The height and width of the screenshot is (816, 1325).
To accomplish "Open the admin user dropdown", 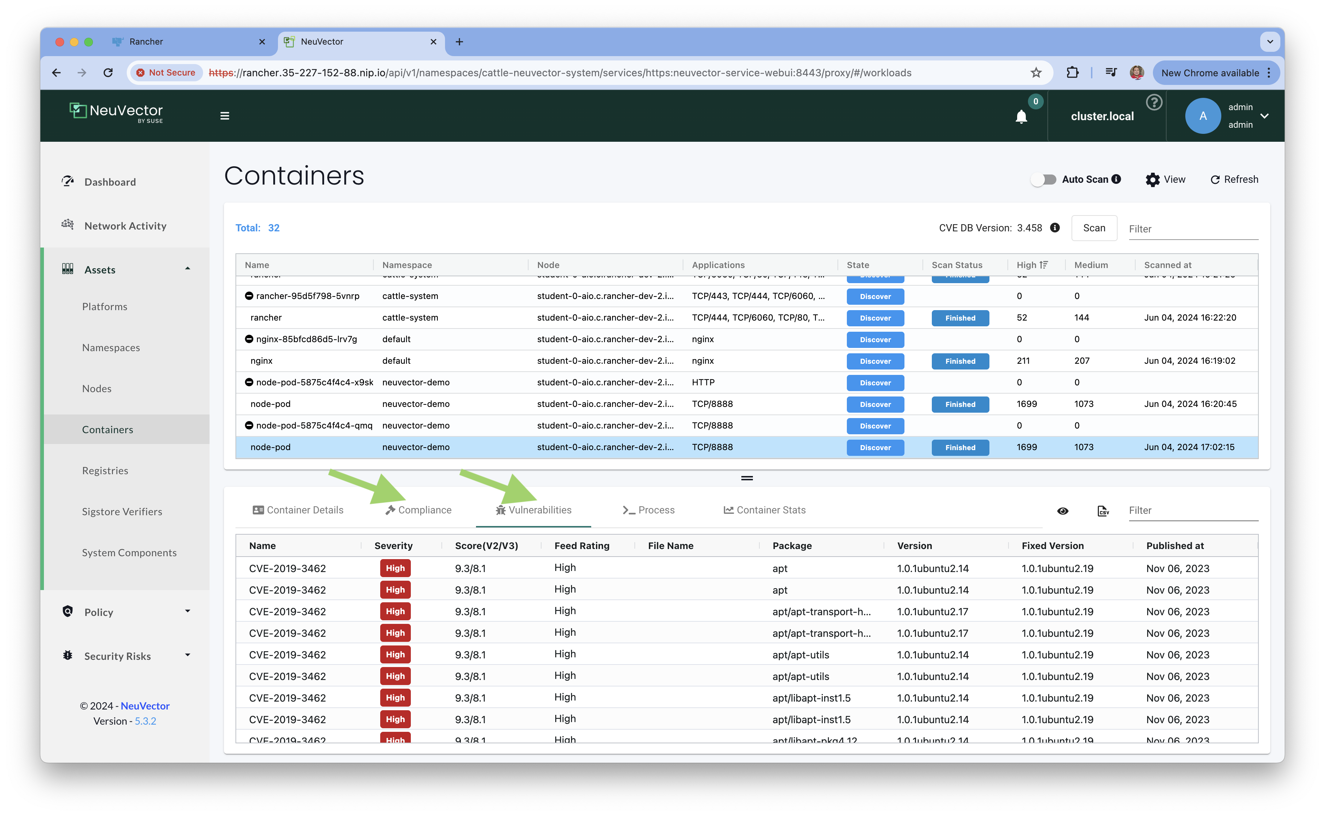I will 1264,115.
